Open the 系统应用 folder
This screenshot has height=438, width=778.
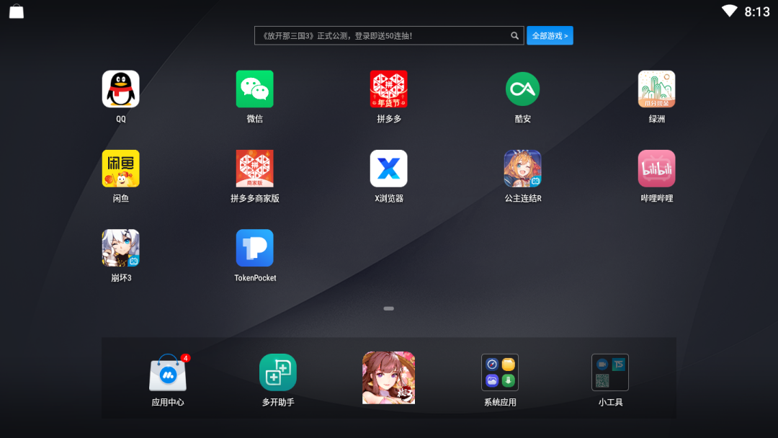click(x=500, y=372)
